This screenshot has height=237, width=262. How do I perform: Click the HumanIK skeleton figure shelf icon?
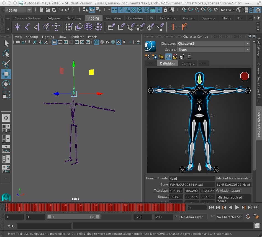tap(56, 27)
